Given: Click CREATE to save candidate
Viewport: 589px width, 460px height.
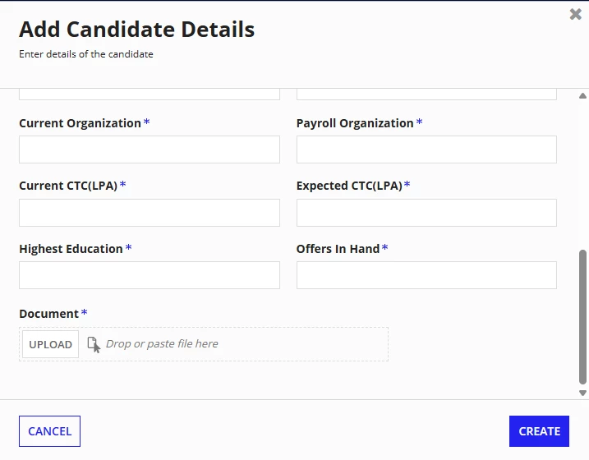Looking at the screenshot, I should (x=539, y=431).
